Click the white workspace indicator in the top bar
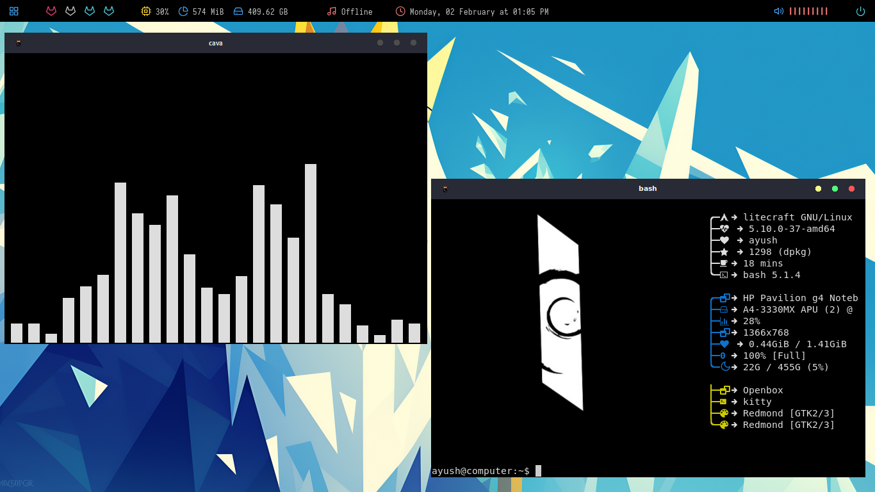 point(70,11)
